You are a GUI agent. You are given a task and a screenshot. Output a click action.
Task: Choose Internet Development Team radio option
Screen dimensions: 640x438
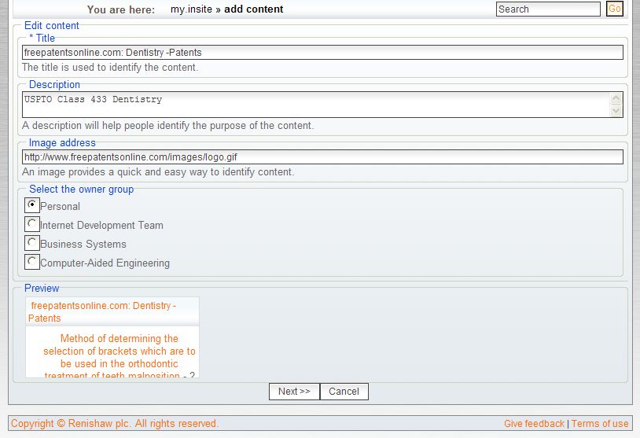[x=32, y=224]
